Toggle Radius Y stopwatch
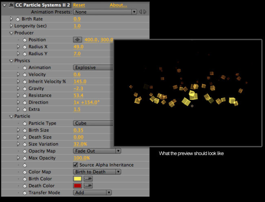The width and height of the screenshot is (265, 202). coord(24,54)
